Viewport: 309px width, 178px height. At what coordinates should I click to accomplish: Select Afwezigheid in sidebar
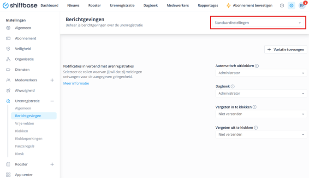click(25, 91)
